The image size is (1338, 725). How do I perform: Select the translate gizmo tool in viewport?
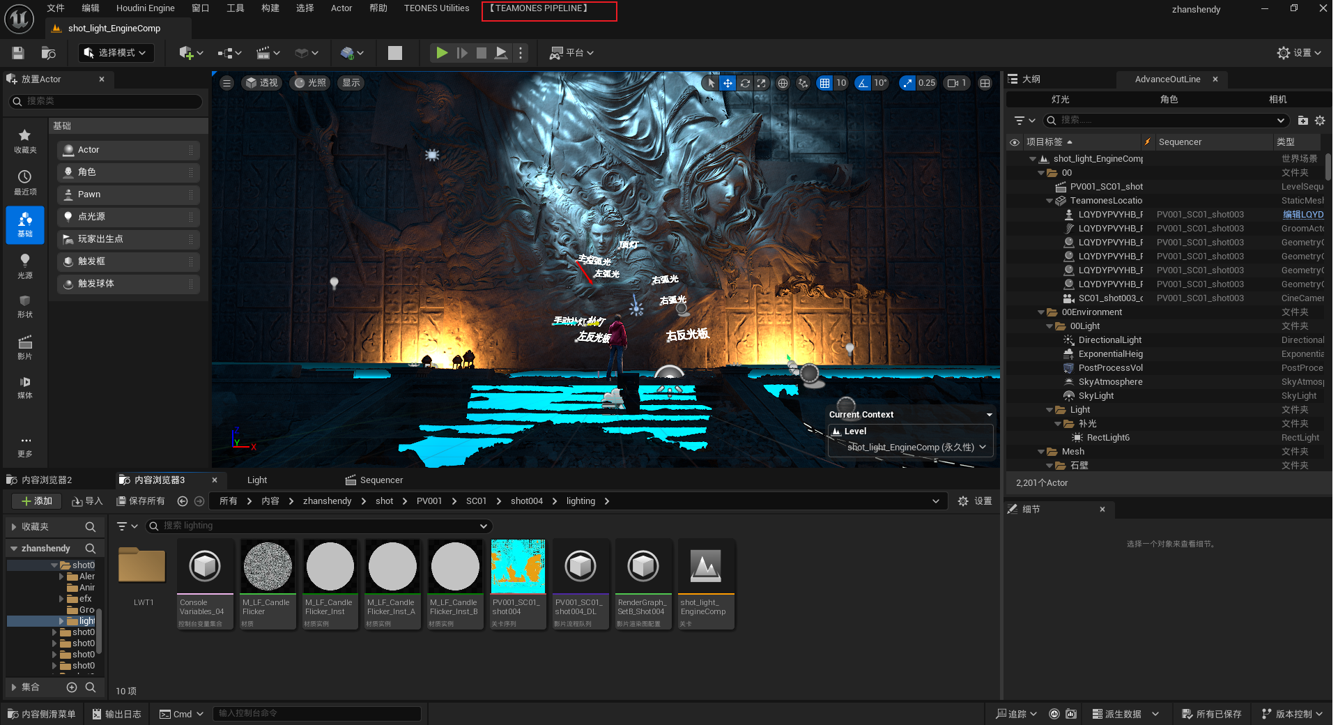pos(728,83)
